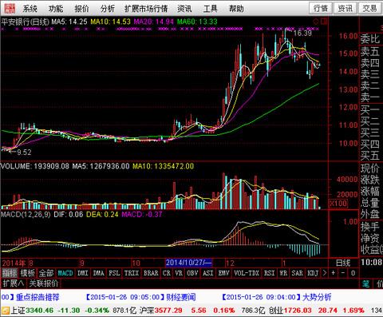Click the red app logo icon
The width and height of the screenshot is (383, 317).
pyautogui.click(x=8, y=8)
